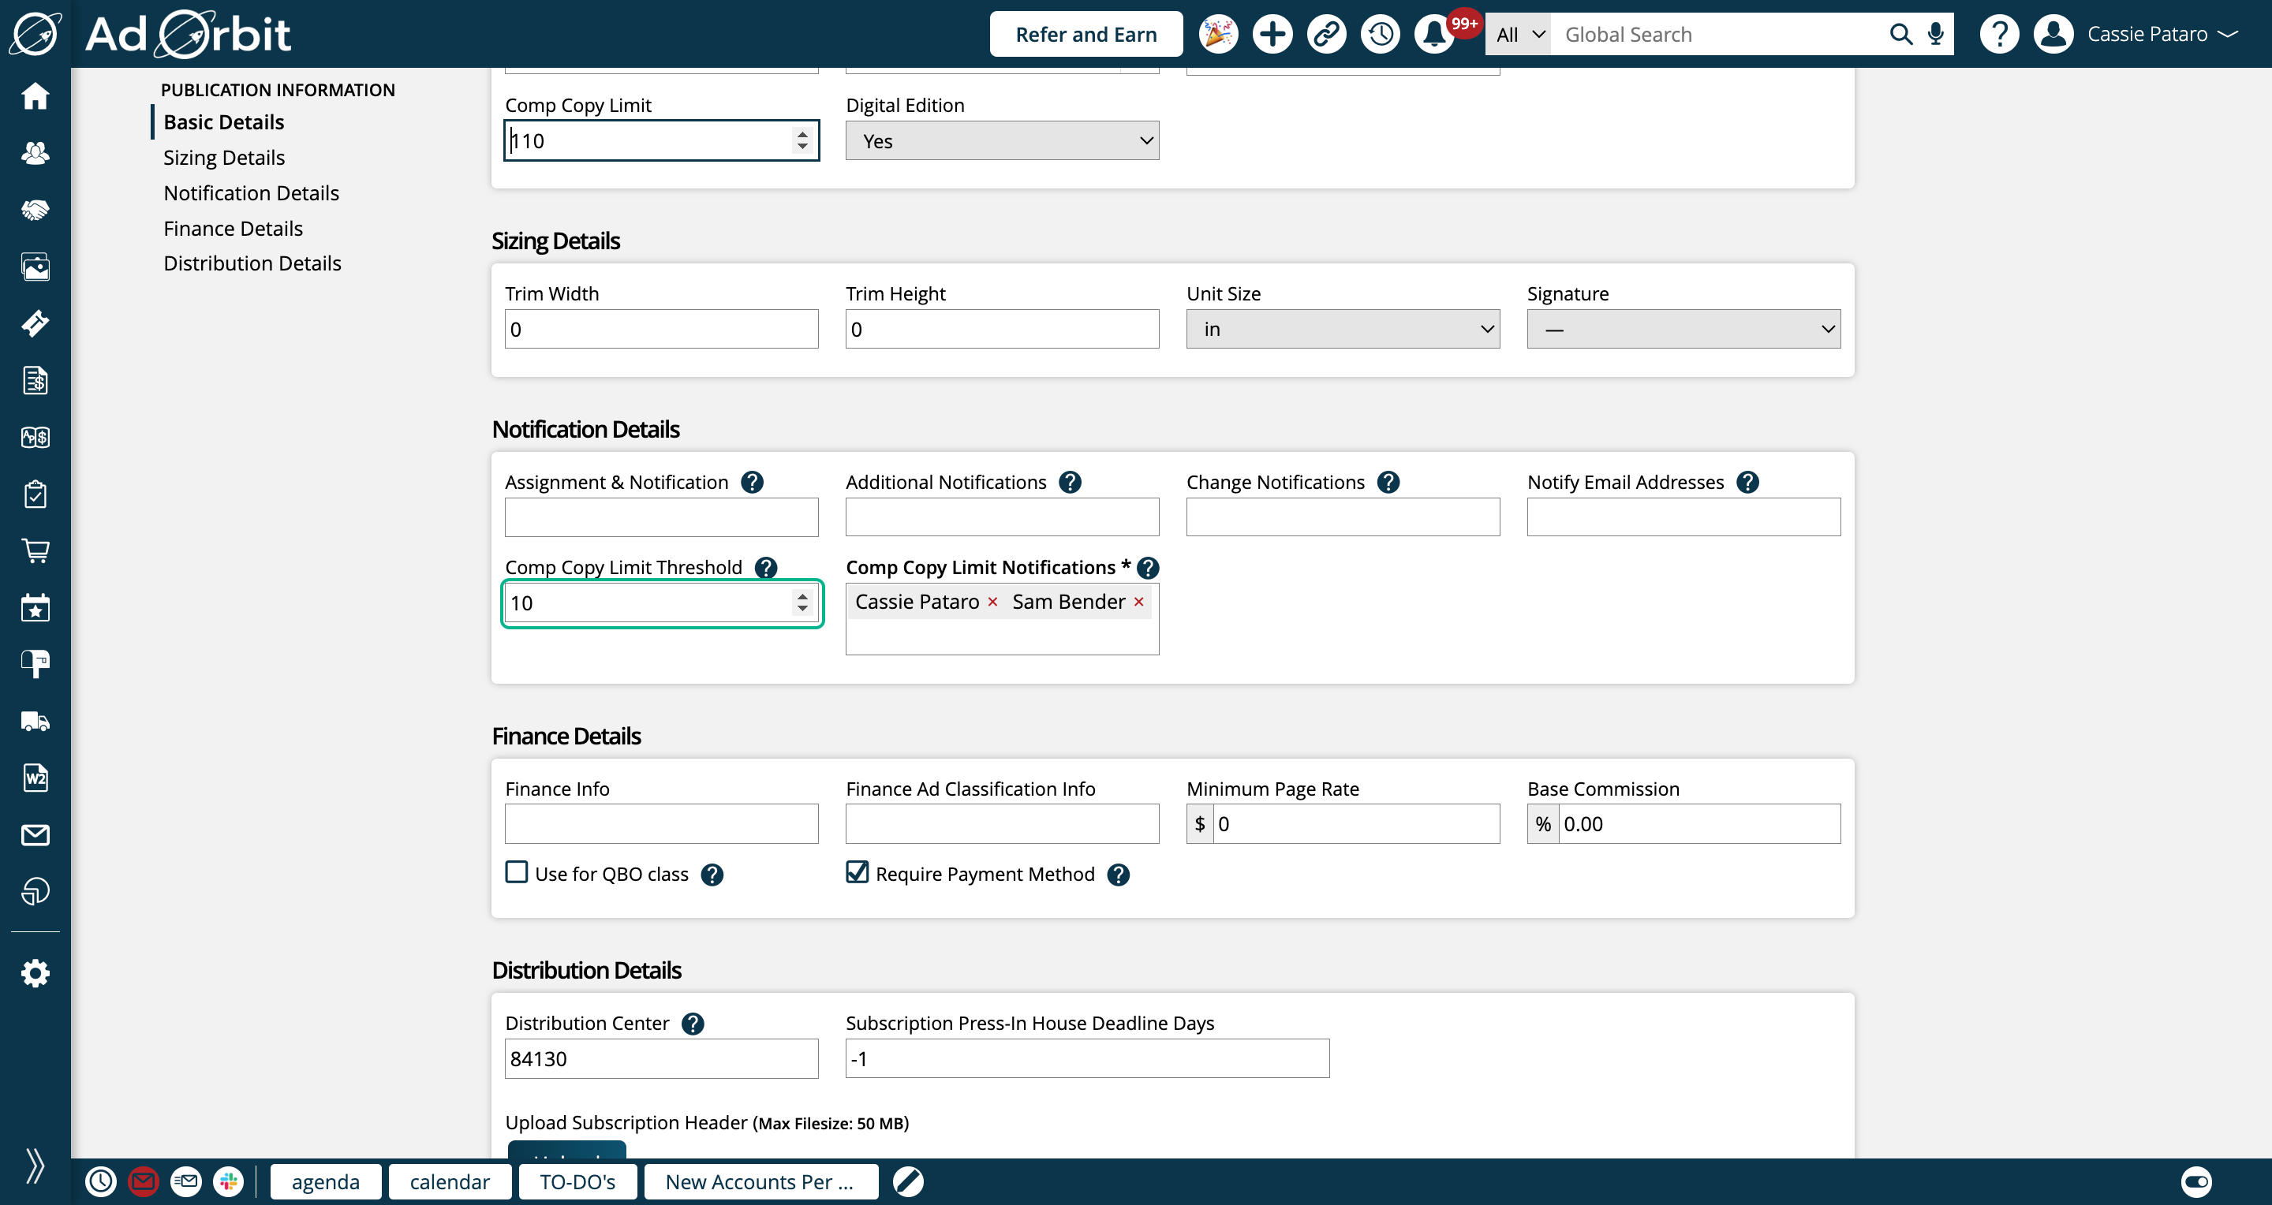Open the image gallery sidebar icon
Screen dimensions: 2272x1205
coord(35,267)
